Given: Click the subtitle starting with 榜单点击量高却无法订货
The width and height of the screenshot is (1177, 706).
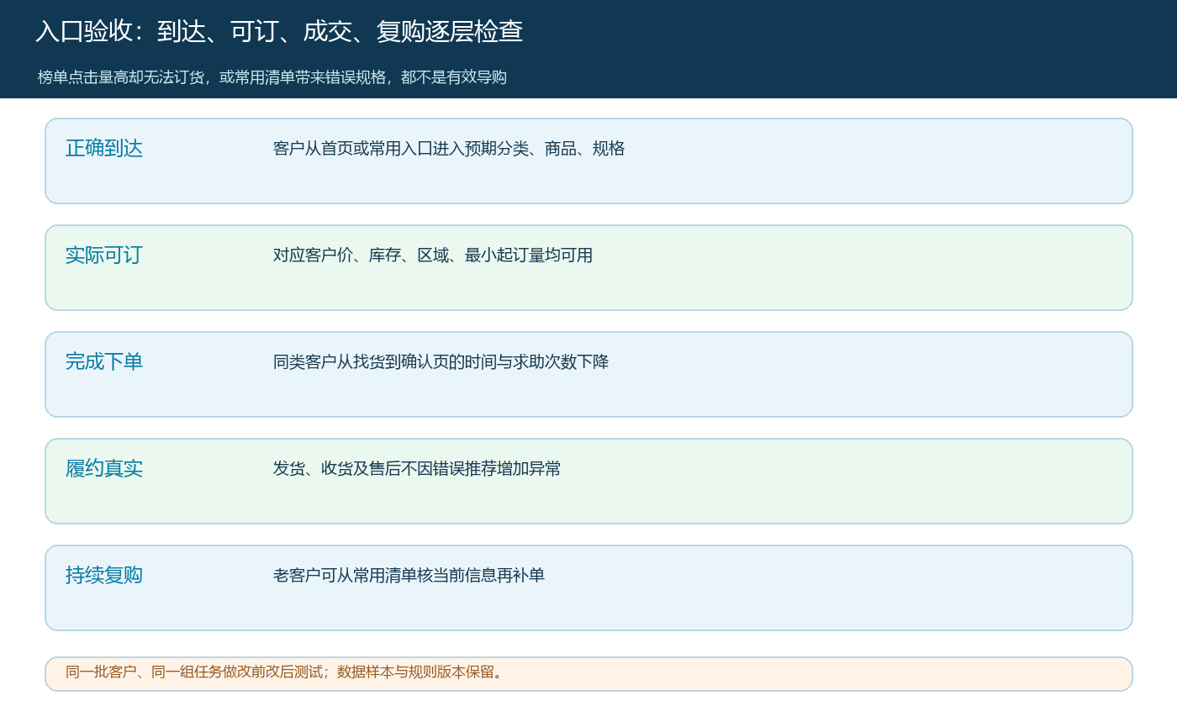Looking at the screenshot, I should (x=272, y=77).
